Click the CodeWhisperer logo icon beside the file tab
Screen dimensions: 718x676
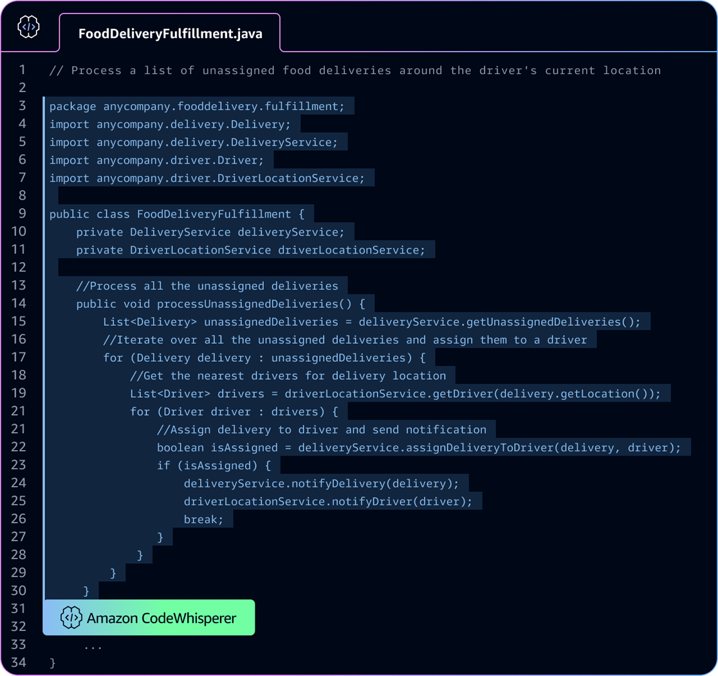coord(28,27)
